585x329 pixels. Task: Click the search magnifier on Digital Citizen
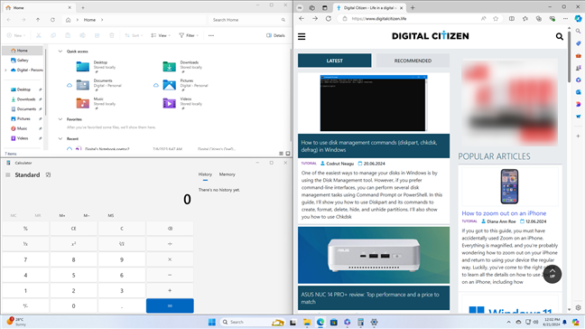pyautogui.click(x=559, y=36)
